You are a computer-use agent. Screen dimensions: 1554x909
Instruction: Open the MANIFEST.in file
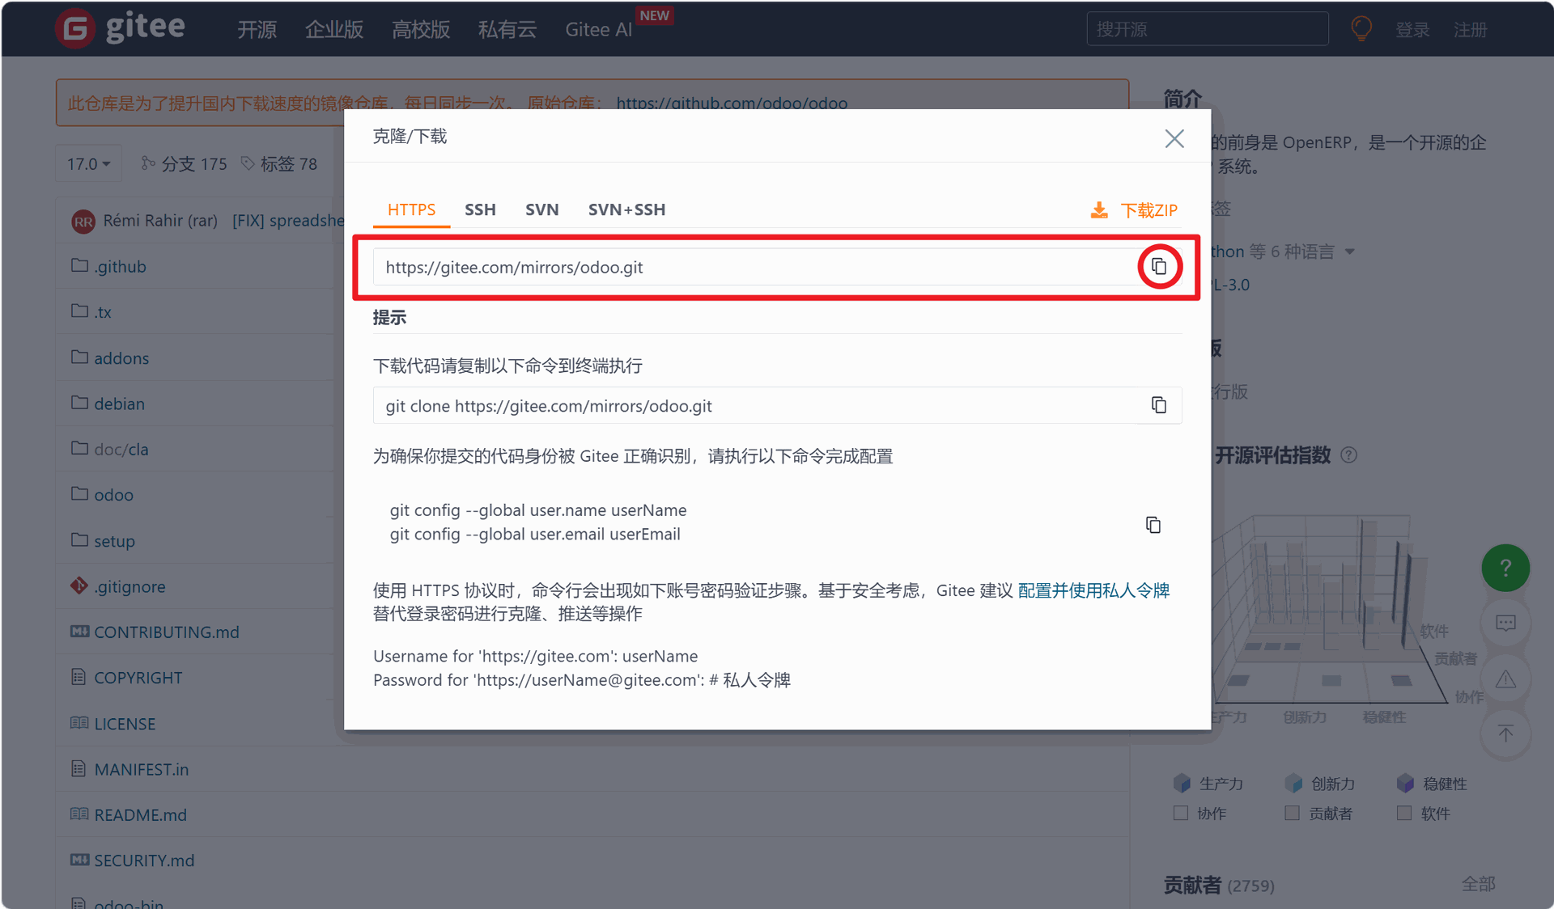coord(142,769)
